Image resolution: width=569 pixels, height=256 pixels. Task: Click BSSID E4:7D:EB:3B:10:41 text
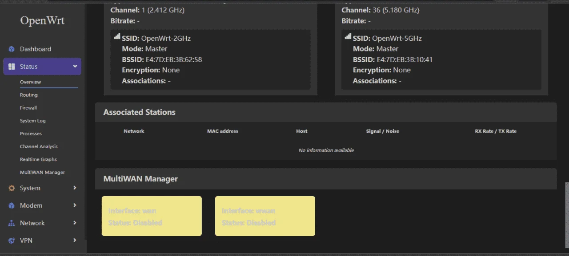coord(393,59)
